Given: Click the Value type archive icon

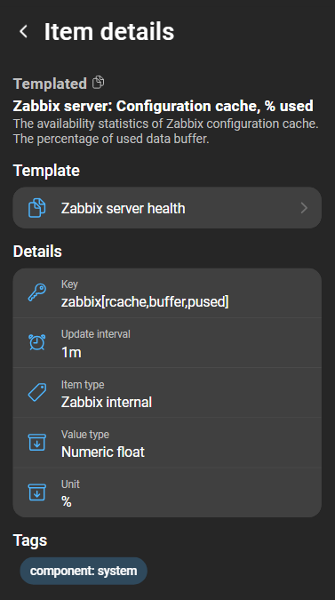Looking at the screenshot, I should pyautogui.click(x=37, y=443).
